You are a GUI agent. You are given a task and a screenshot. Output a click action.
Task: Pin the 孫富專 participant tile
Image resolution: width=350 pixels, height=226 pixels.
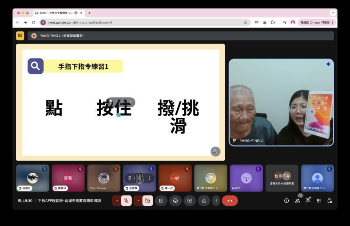[129, 178]
